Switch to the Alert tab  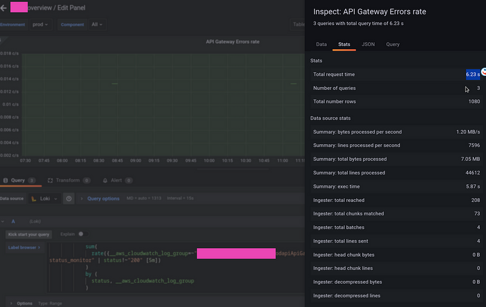coord(117,181)
